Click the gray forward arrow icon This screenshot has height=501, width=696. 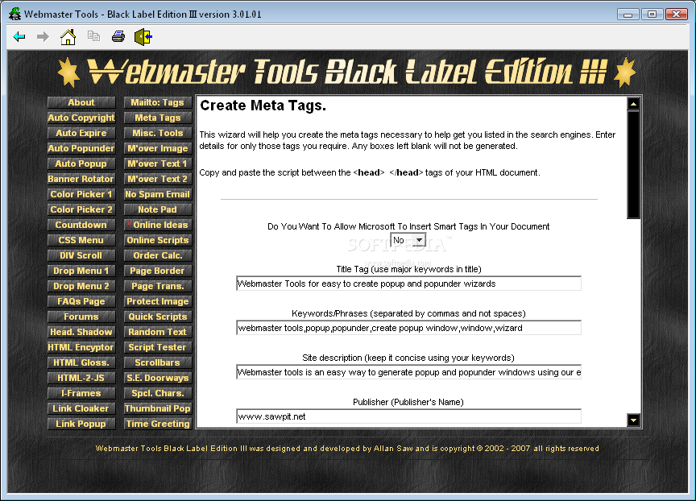pos(43,37)
